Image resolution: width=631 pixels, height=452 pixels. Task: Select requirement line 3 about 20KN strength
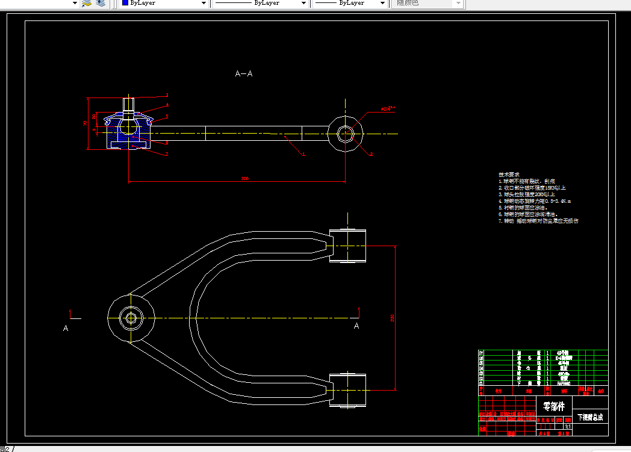coord(526,194)
